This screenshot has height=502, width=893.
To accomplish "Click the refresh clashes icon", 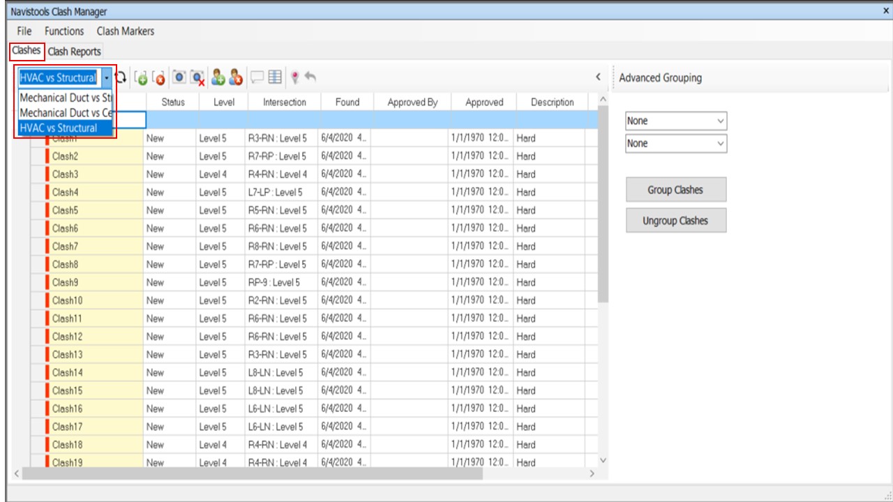I will click(x=121, y=77).
